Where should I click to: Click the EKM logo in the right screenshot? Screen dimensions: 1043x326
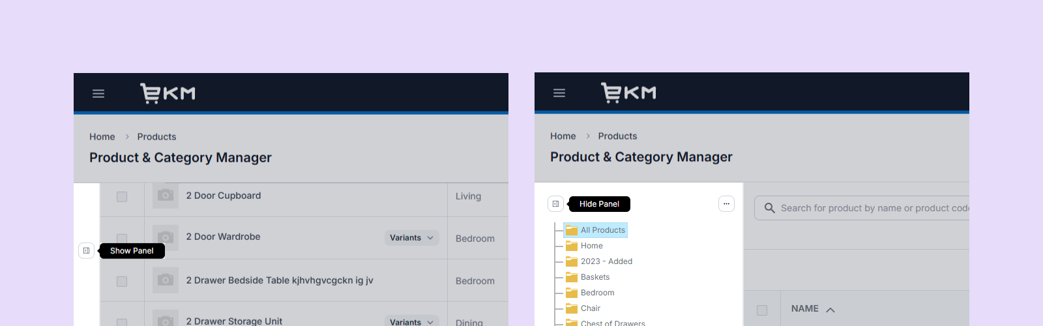(628, 93)
